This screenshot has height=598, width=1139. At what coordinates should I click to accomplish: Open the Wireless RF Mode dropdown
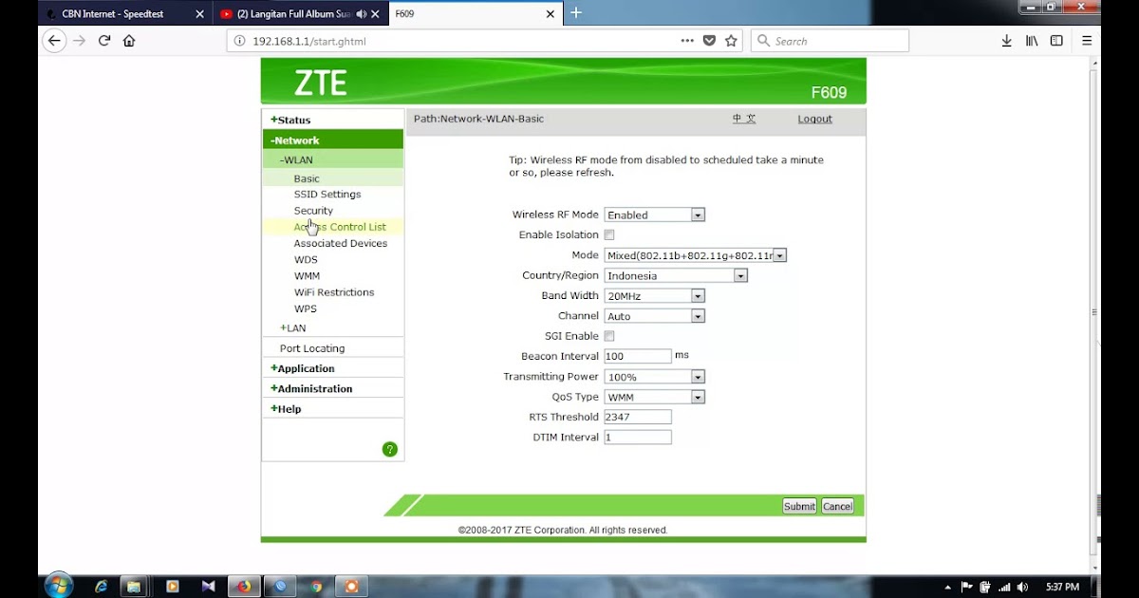pyautogui.click(x=654, y=215)
